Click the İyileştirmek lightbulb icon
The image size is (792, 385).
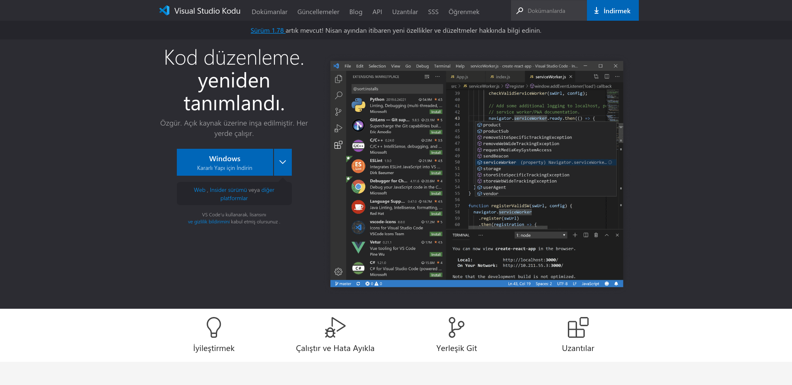click(x=214, y=327)
